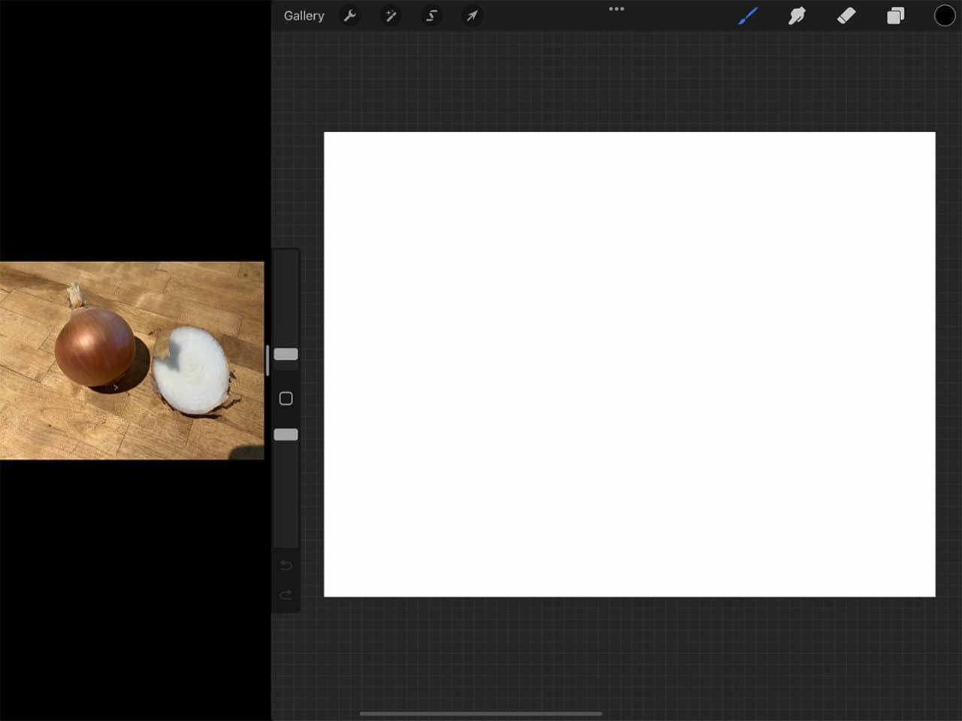
Task: Activate the Transform arrow tool
Action: [472, 16]
